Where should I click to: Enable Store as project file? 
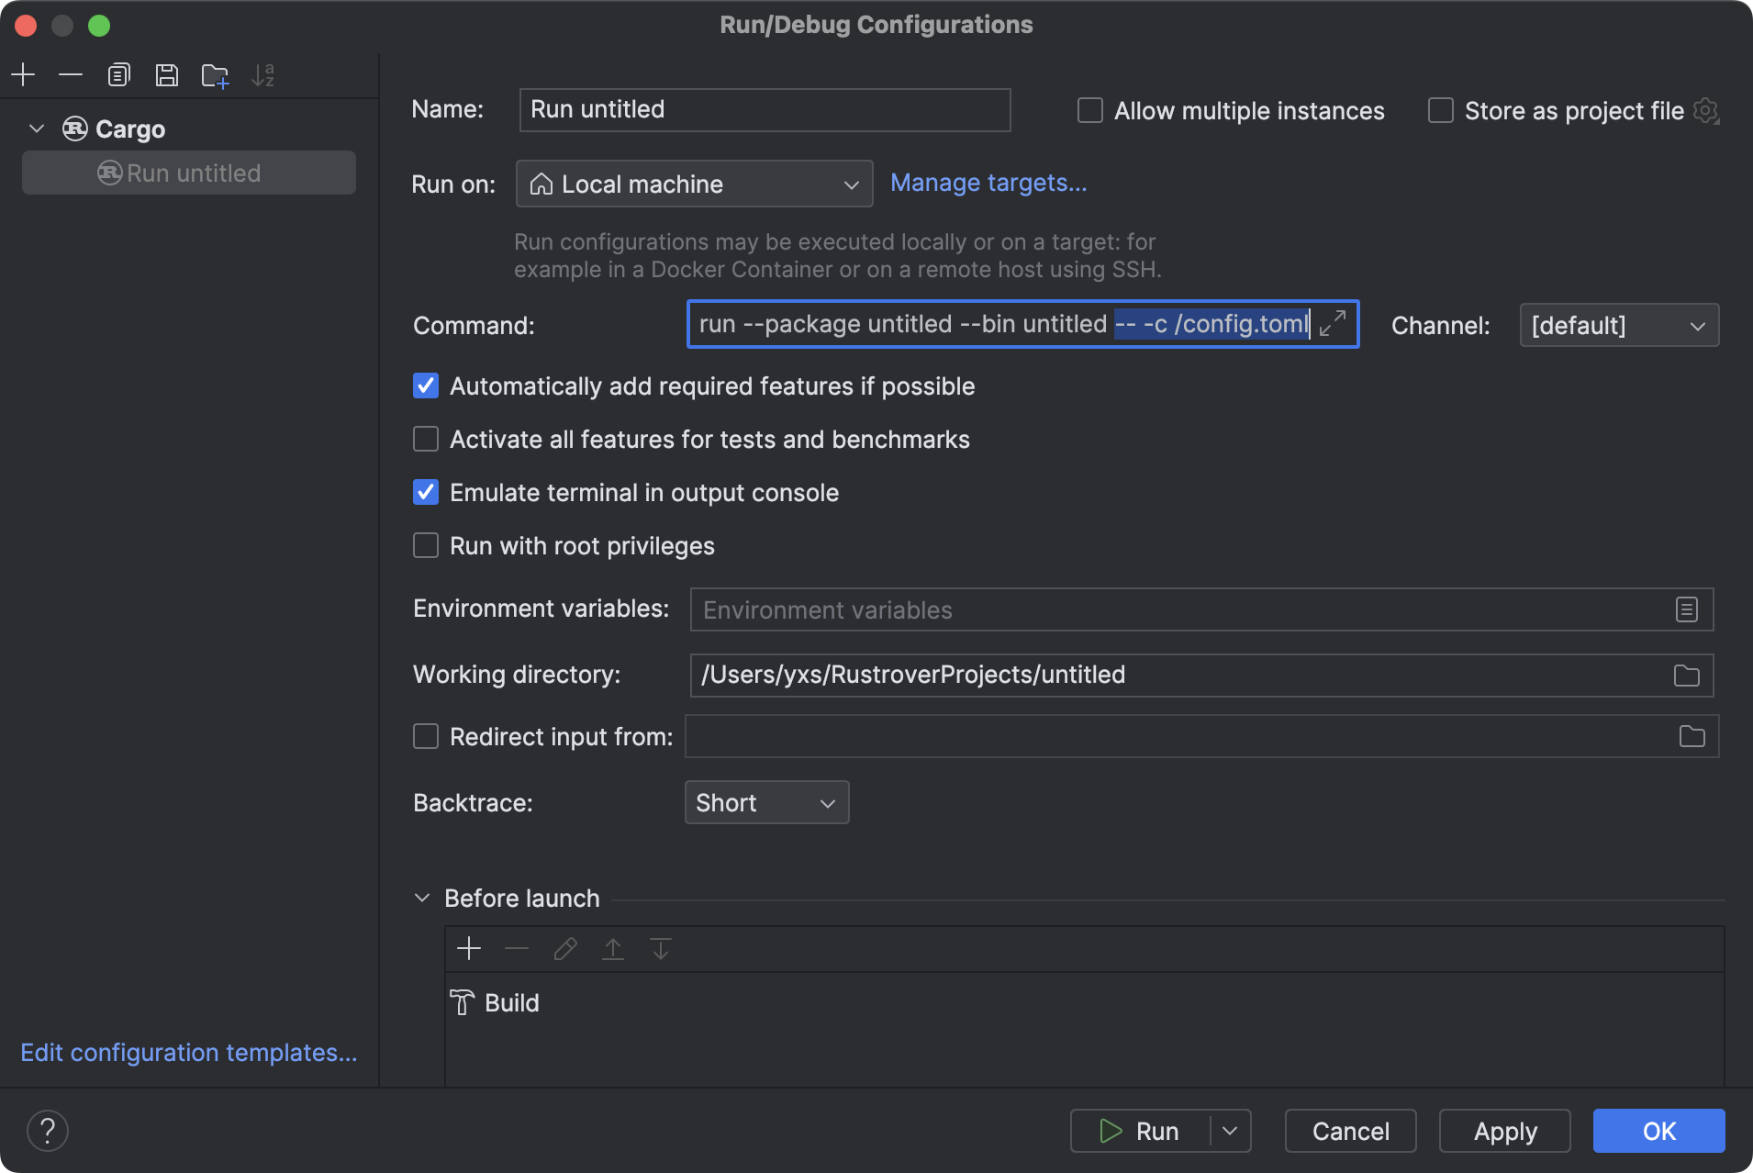[x=1440, y=111]
